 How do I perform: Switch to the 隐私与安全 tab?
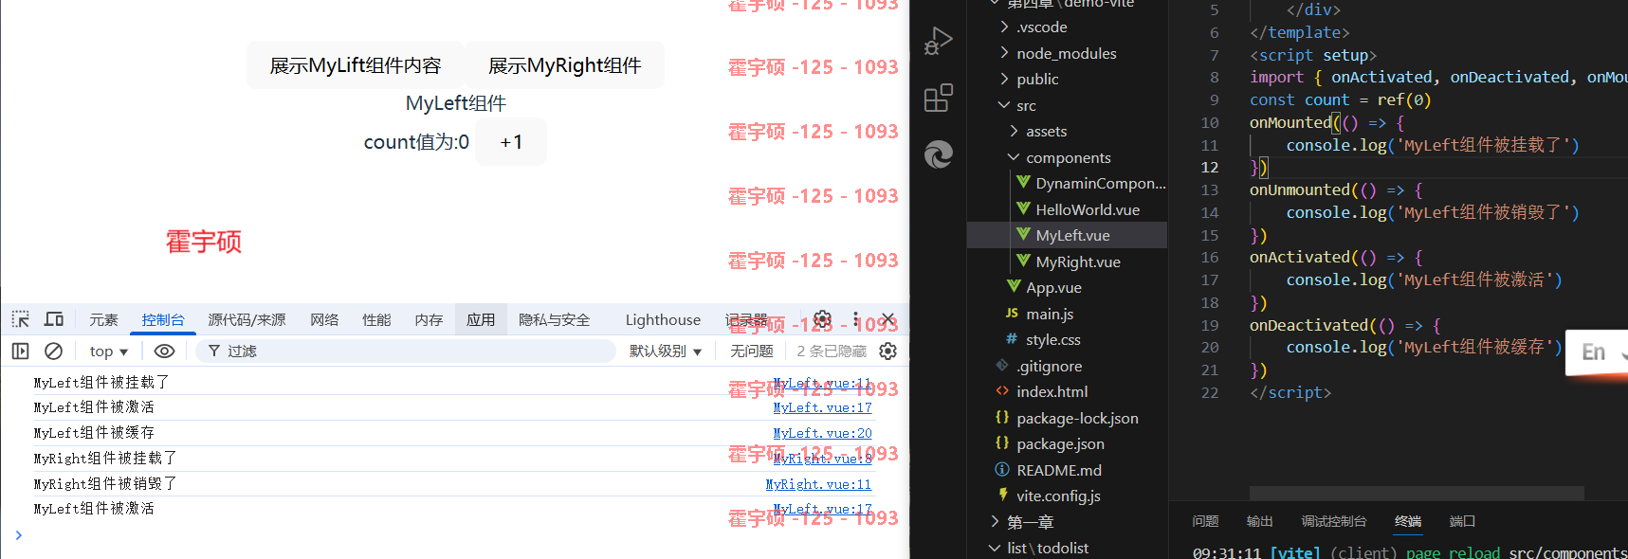click(554, 319)
